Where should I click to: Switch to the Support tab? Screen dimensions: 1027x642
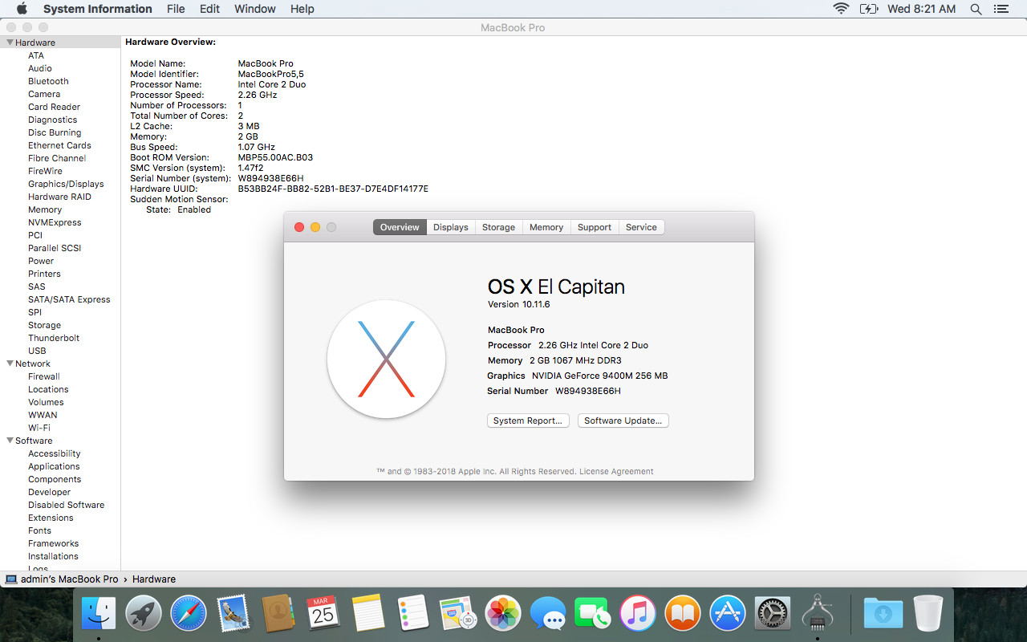pos(595,227)
